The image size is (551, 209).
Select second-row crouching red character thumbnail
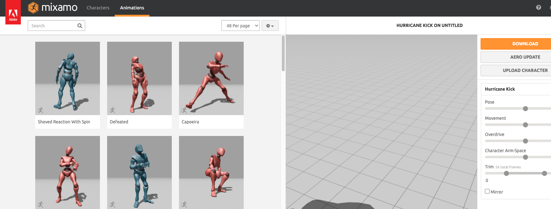(211, 172)
